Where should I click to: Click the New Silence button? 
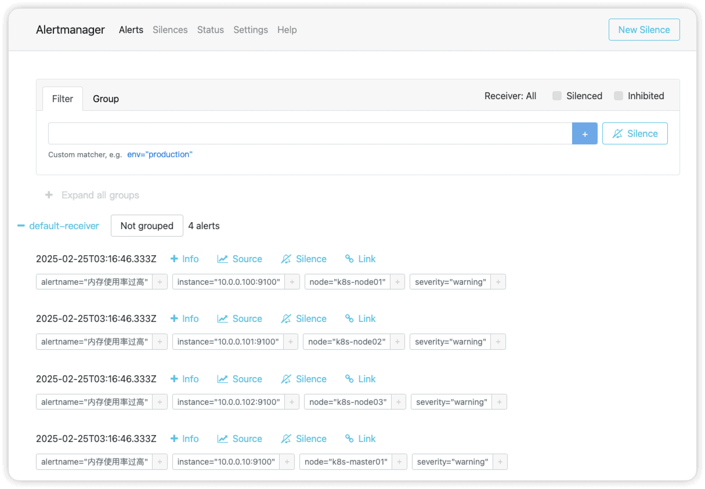[x=644, y=30]
